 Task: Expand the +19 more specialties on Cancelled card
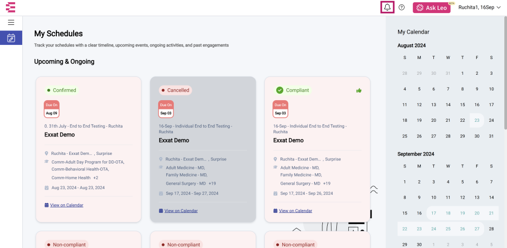pyautogui.click(x=212, y=184)
